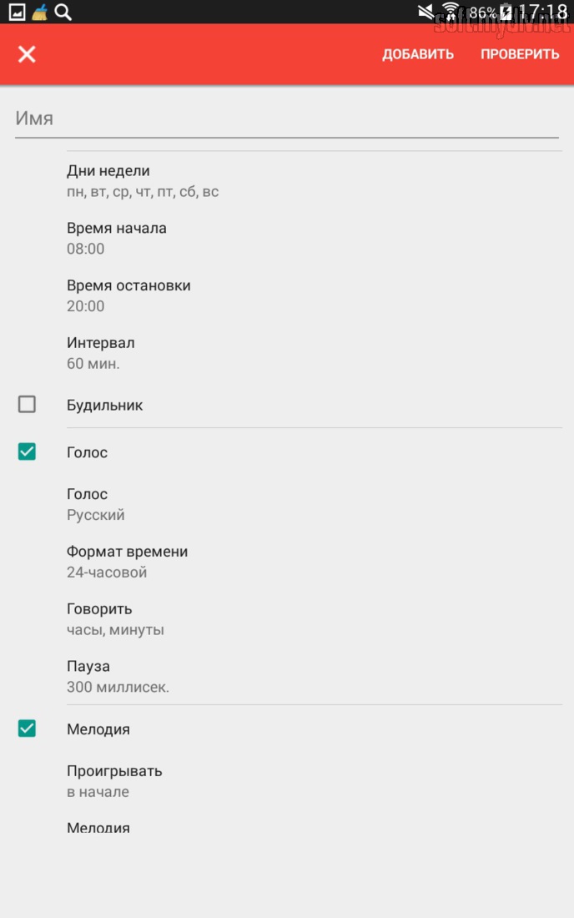Tap the muted sound status icon
This screenshot has height=918, width=574.
(425, 12)
